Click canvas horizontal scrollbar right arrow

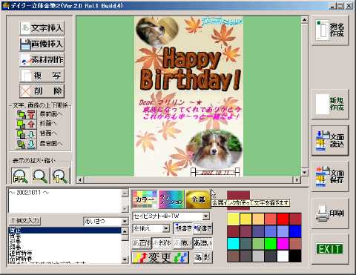point(297,180)
